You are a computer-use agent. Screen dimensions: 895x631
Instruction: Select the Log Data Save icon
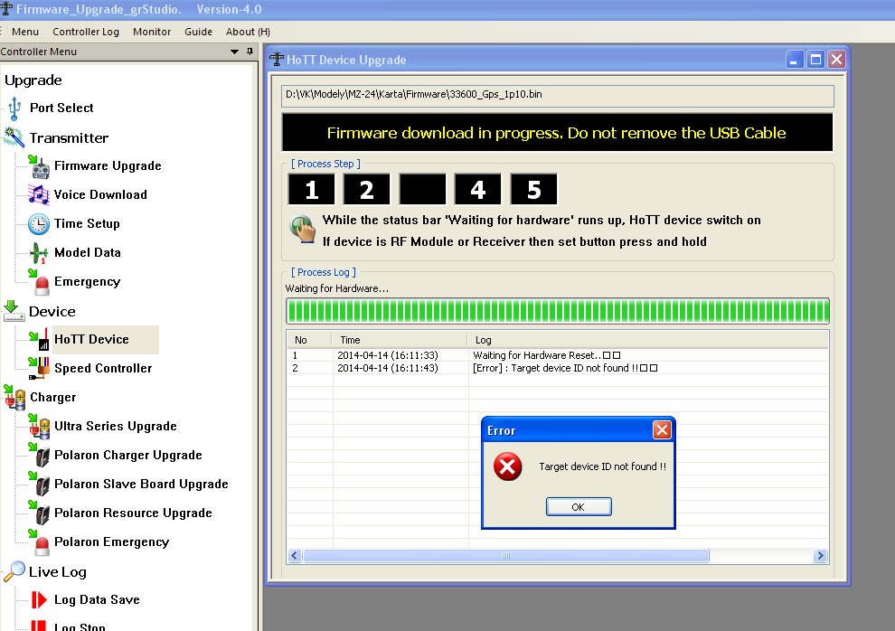[x=39, y=600]
